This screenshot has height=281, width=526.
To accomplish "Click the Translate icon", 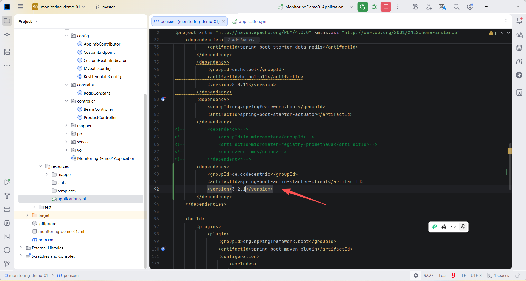I will (443, 7).
